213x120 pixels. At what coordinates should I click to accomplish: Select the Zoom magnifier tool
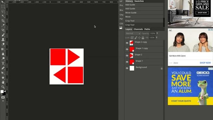(x=3, y=87)
